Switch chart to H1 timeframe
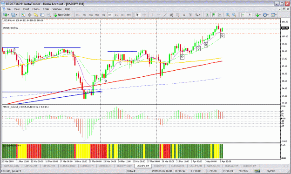 (103, 15)
